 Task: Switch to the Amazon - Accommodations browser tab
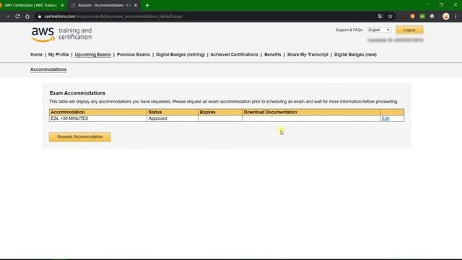pyautogui.click(x=104, y=5)
